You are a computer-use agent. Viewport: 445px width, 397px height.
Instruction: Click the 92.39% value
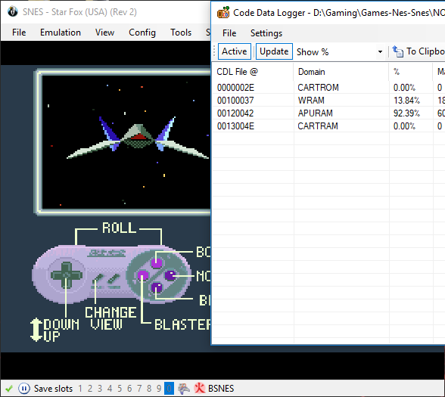pos(406,113)
